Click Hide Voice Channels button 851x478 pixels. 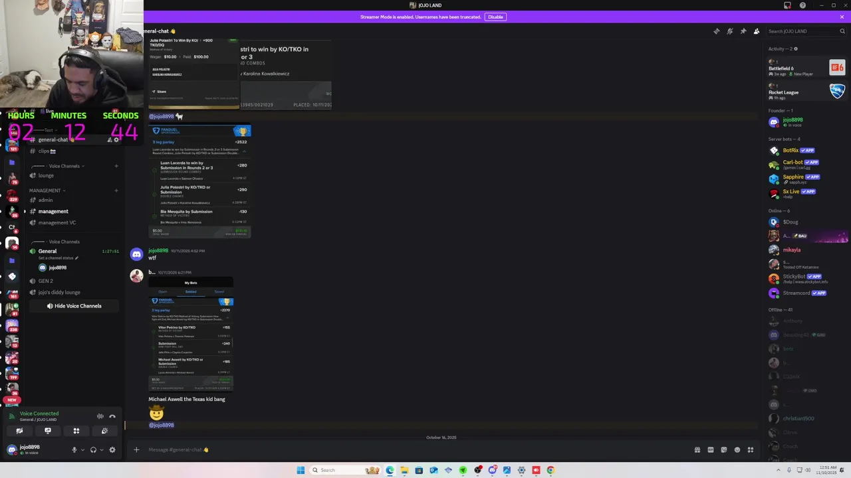coord(74,306)
